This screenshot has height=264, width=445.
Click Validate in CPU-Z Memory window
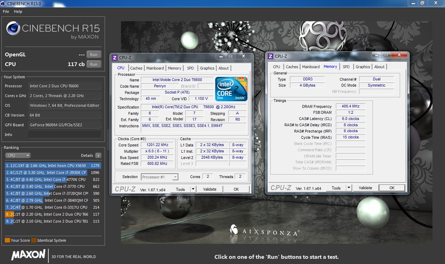coord(365,188)
